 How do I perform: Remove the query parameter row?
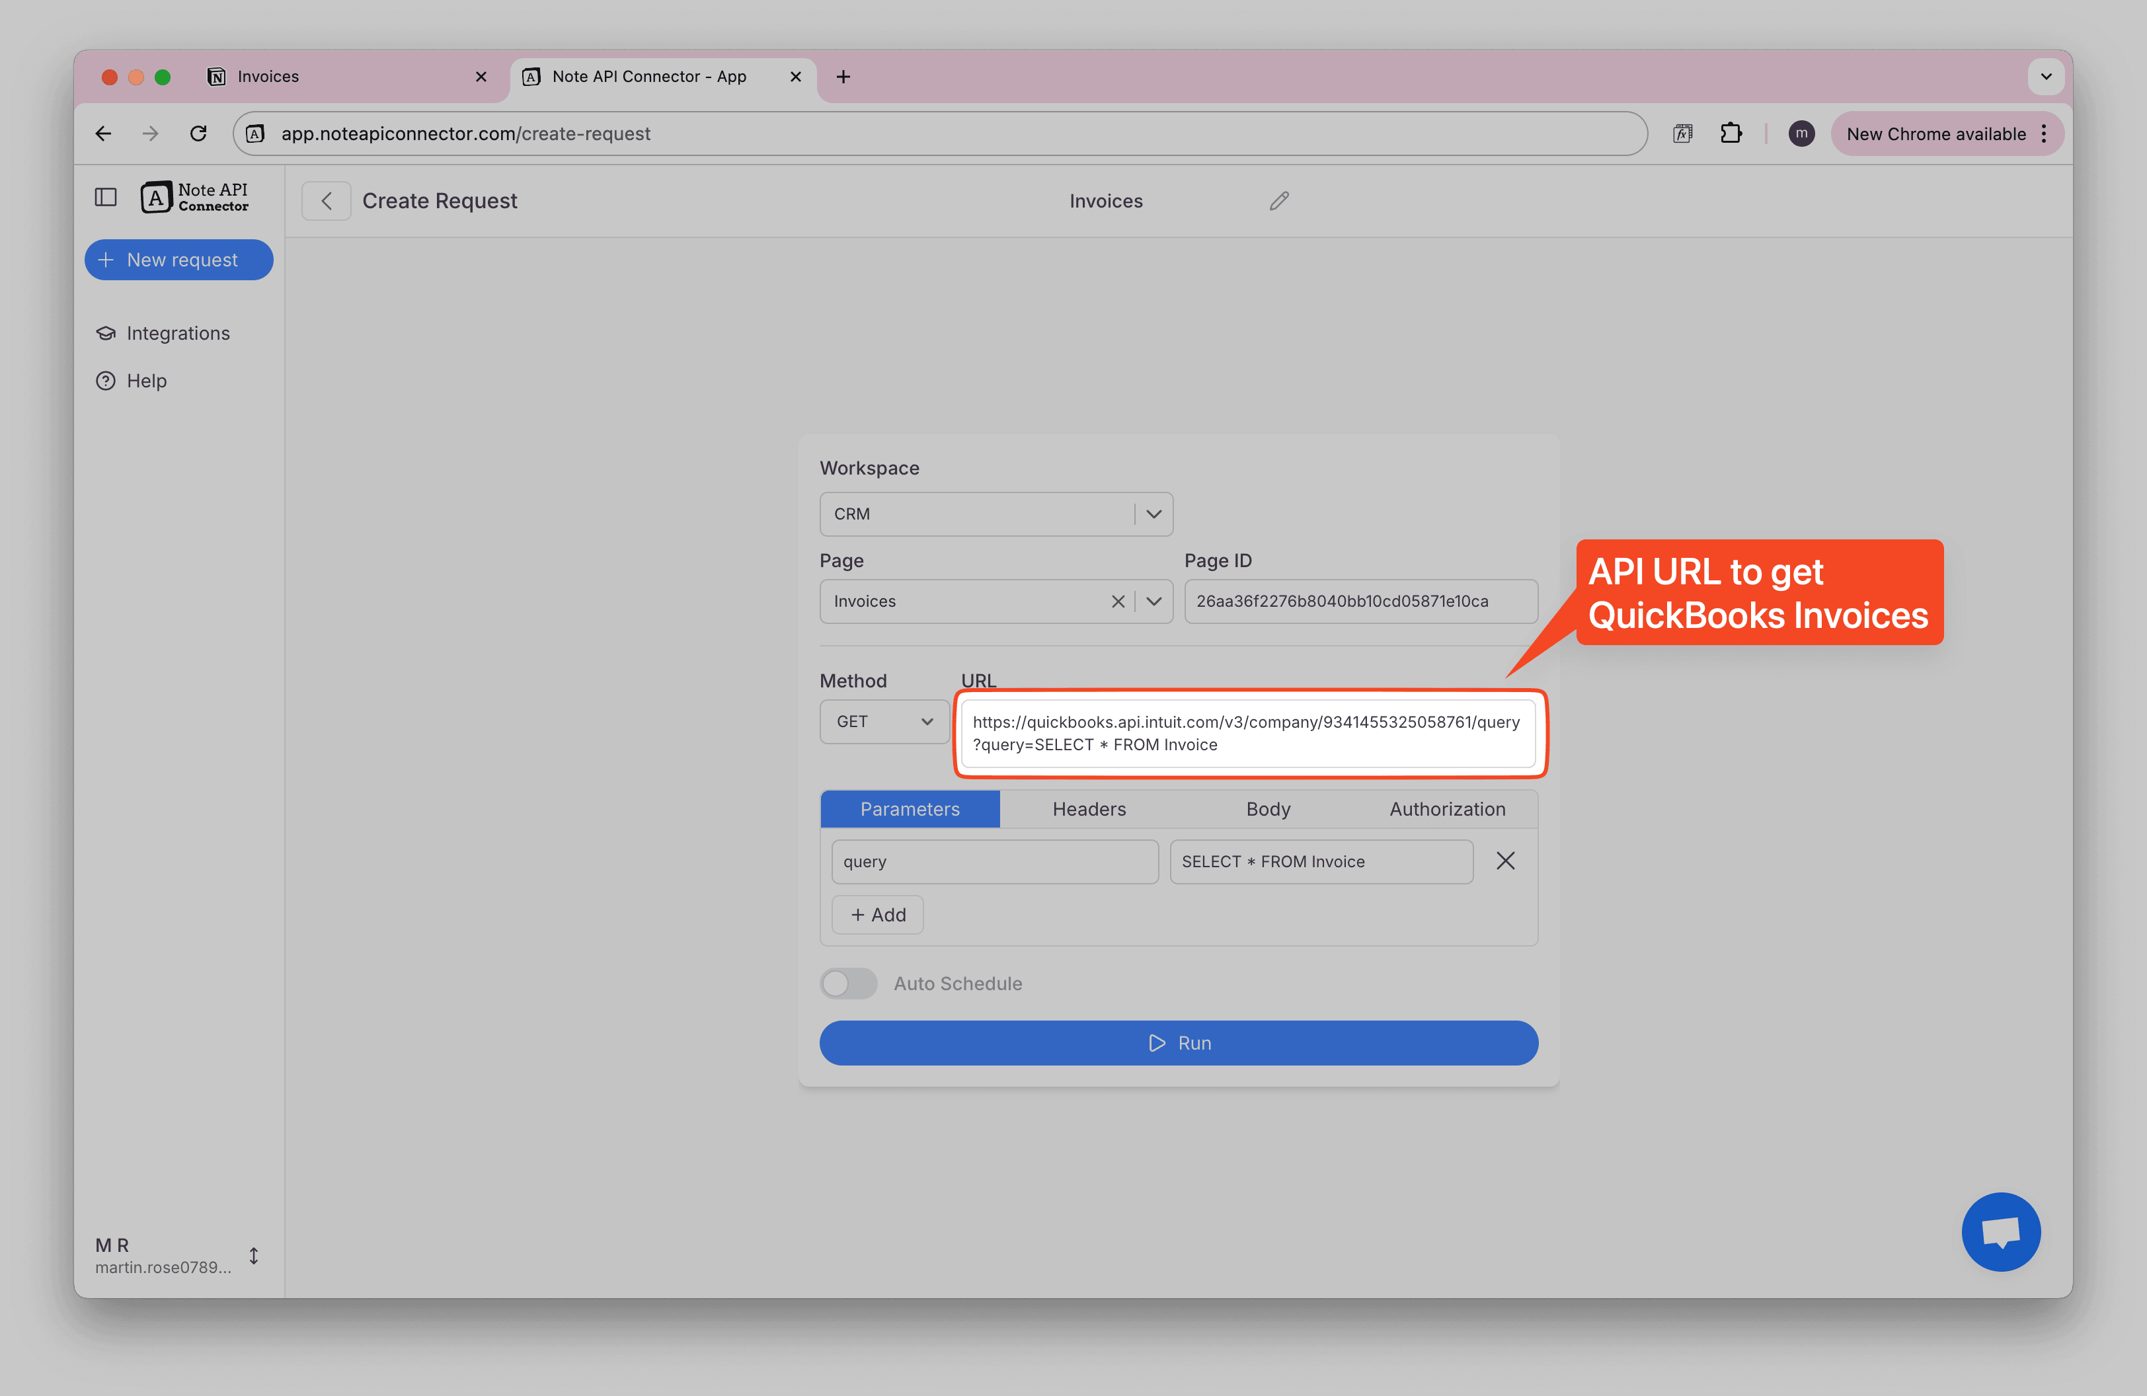click(x=1506, y=861)
